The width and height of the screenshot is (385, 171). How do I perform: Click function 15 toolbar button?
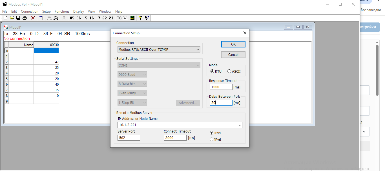85,18
